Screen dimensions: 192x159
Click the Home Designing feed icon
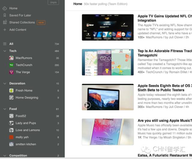pos(11,98)
